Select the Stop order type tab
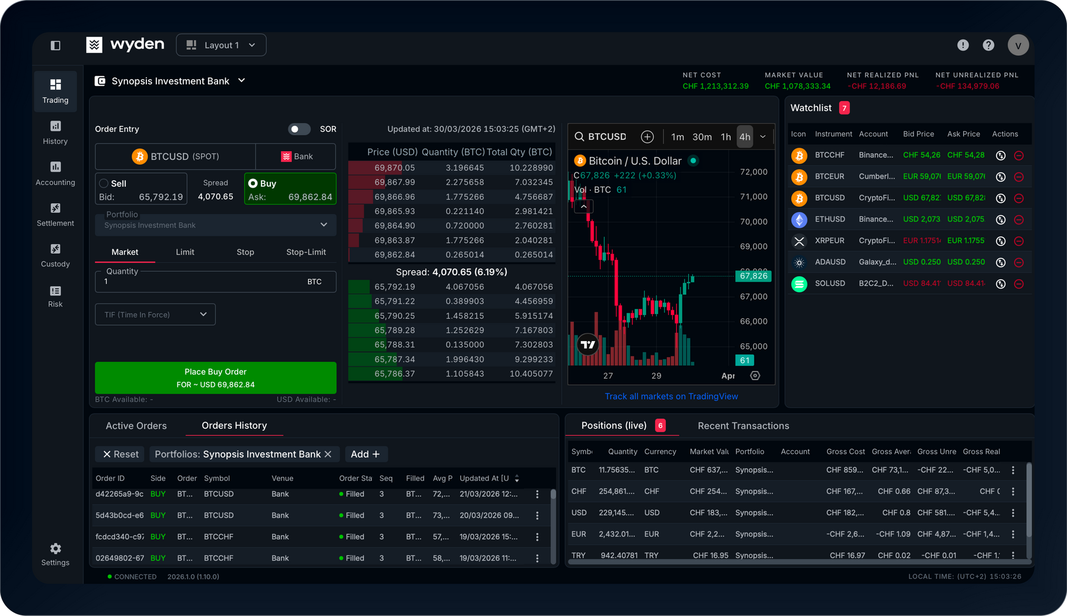 (x=245, y=252)
